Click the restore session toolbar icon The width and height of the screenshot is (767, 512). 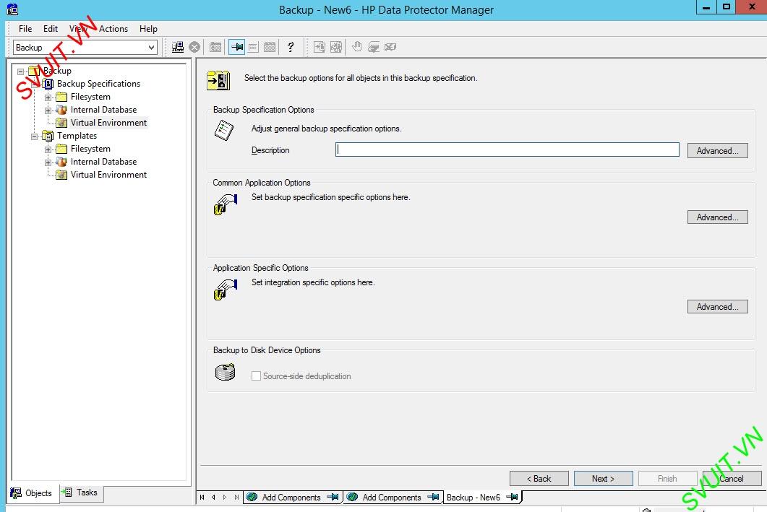coord(336,47)
